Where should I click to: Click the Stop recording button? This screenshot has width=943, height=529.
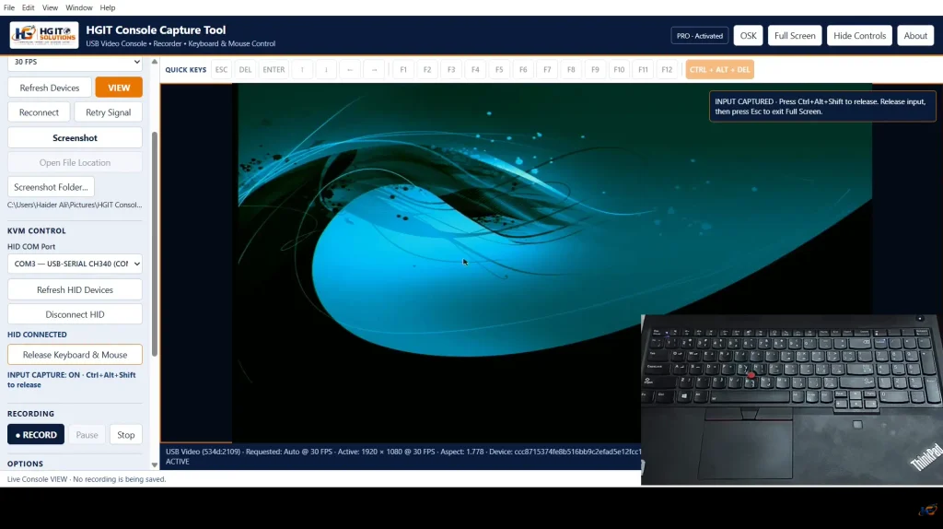125,434
